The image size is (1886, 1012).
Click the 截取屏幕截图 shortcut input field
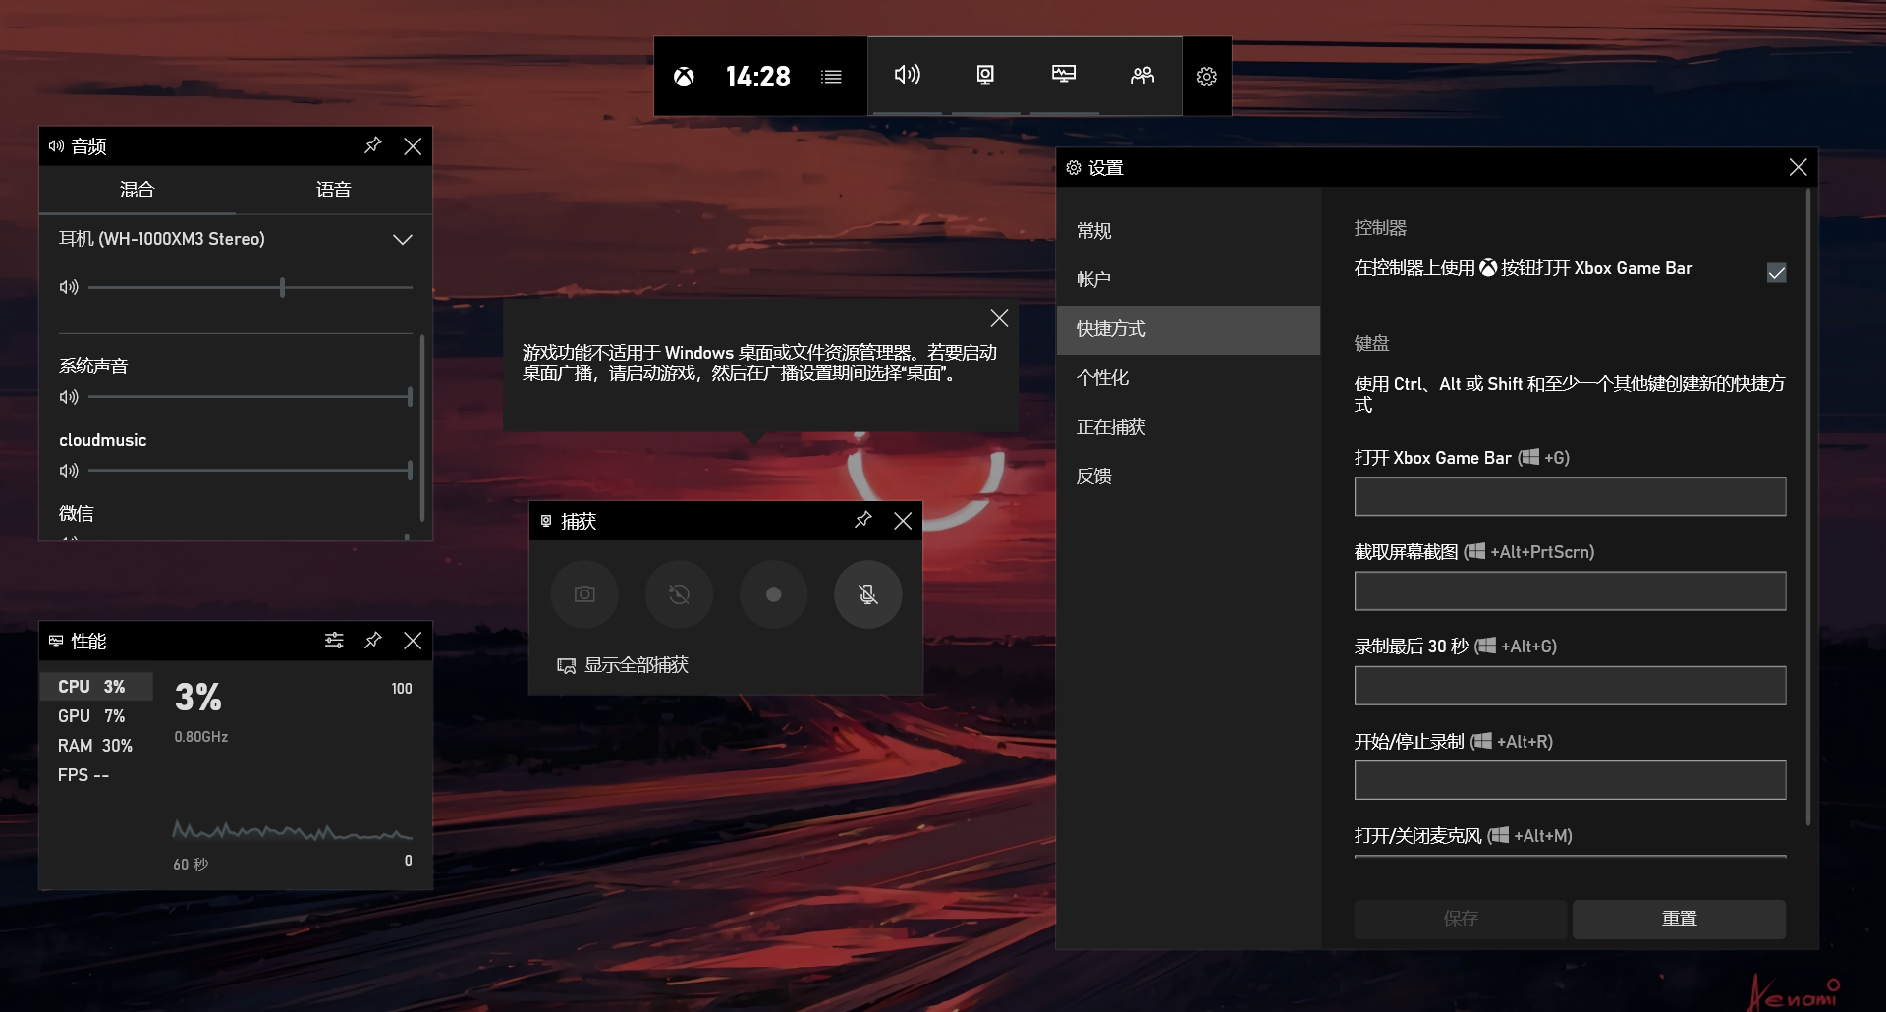1569,591
